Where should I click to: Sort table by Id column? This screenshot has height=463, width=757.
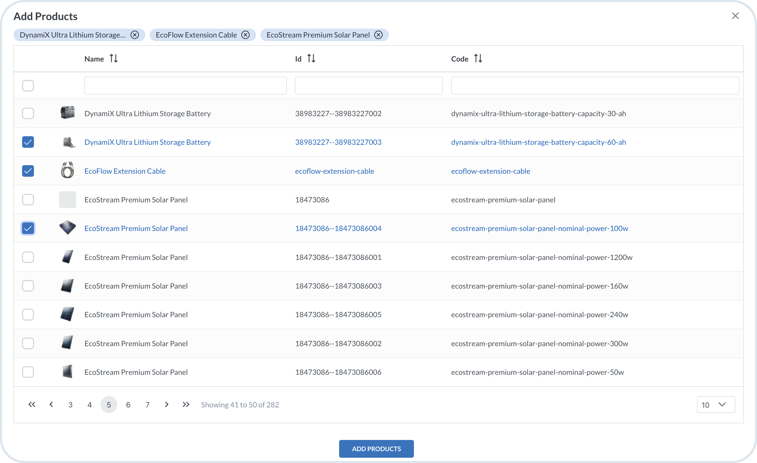[311, 59]
